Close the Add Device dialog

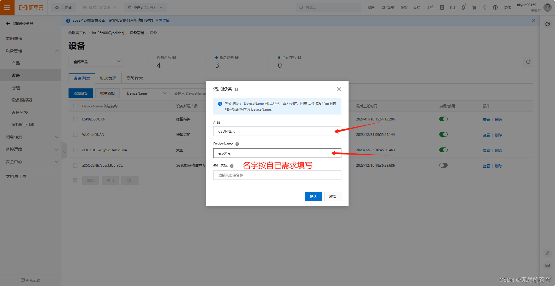click(x=339, y=89)
